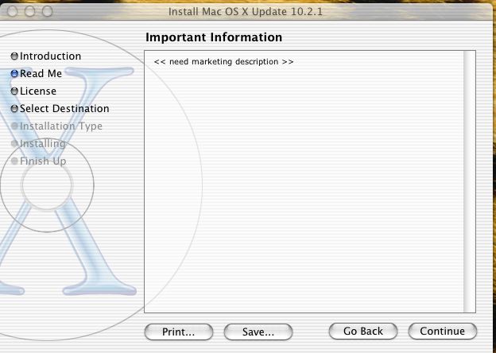496x353 pixels.
Task: Select the Introduction step in sidebar
Action: 50,56
